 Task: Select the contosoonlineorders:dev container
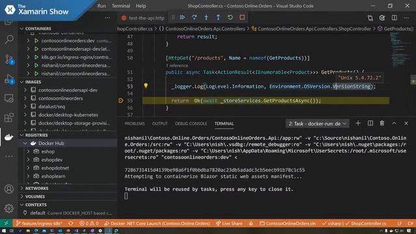coord(68,40)
